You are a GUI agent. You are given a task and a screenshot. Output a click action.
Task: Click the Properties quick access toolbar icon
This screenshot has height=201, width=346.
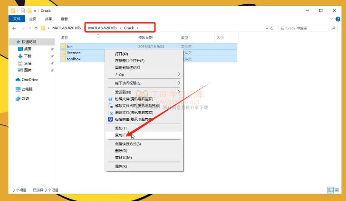[x=23, y=10]
